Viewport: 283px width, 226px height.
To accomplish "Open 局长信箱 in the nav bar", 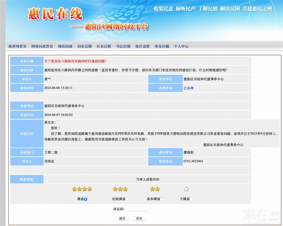I will coord(84,46).
